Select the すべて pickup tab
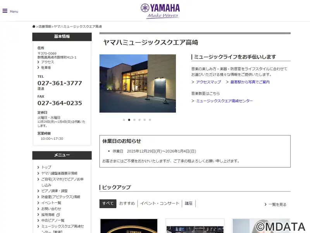The image size is (310, 233). [108, 203]
